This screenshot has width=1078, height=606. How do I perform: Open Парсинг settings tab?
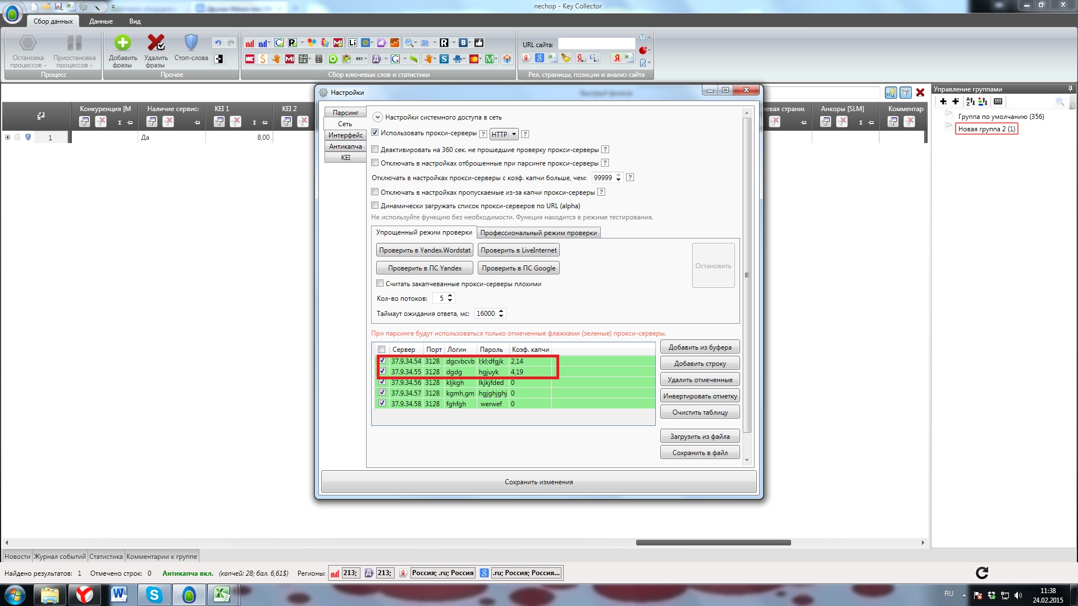tap(345, 113)
